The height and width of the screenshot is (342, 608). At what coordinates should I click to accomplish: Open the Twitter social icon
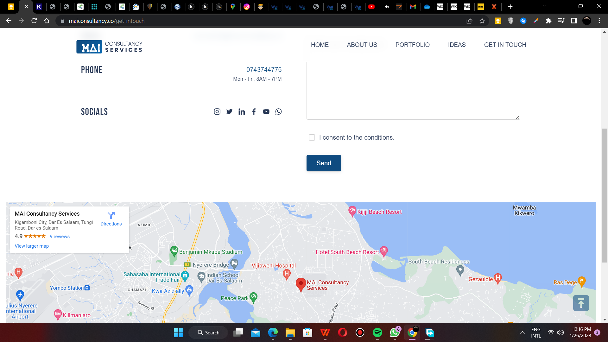click(x=229, y=111)
